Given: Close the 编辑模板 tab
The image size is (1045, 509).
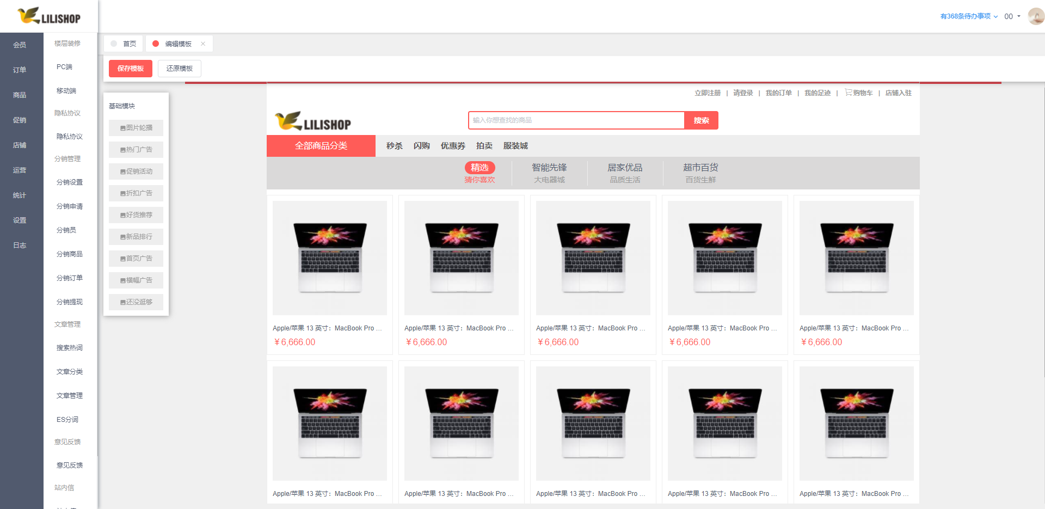Looking at the screenshot, I should [203, 44].
